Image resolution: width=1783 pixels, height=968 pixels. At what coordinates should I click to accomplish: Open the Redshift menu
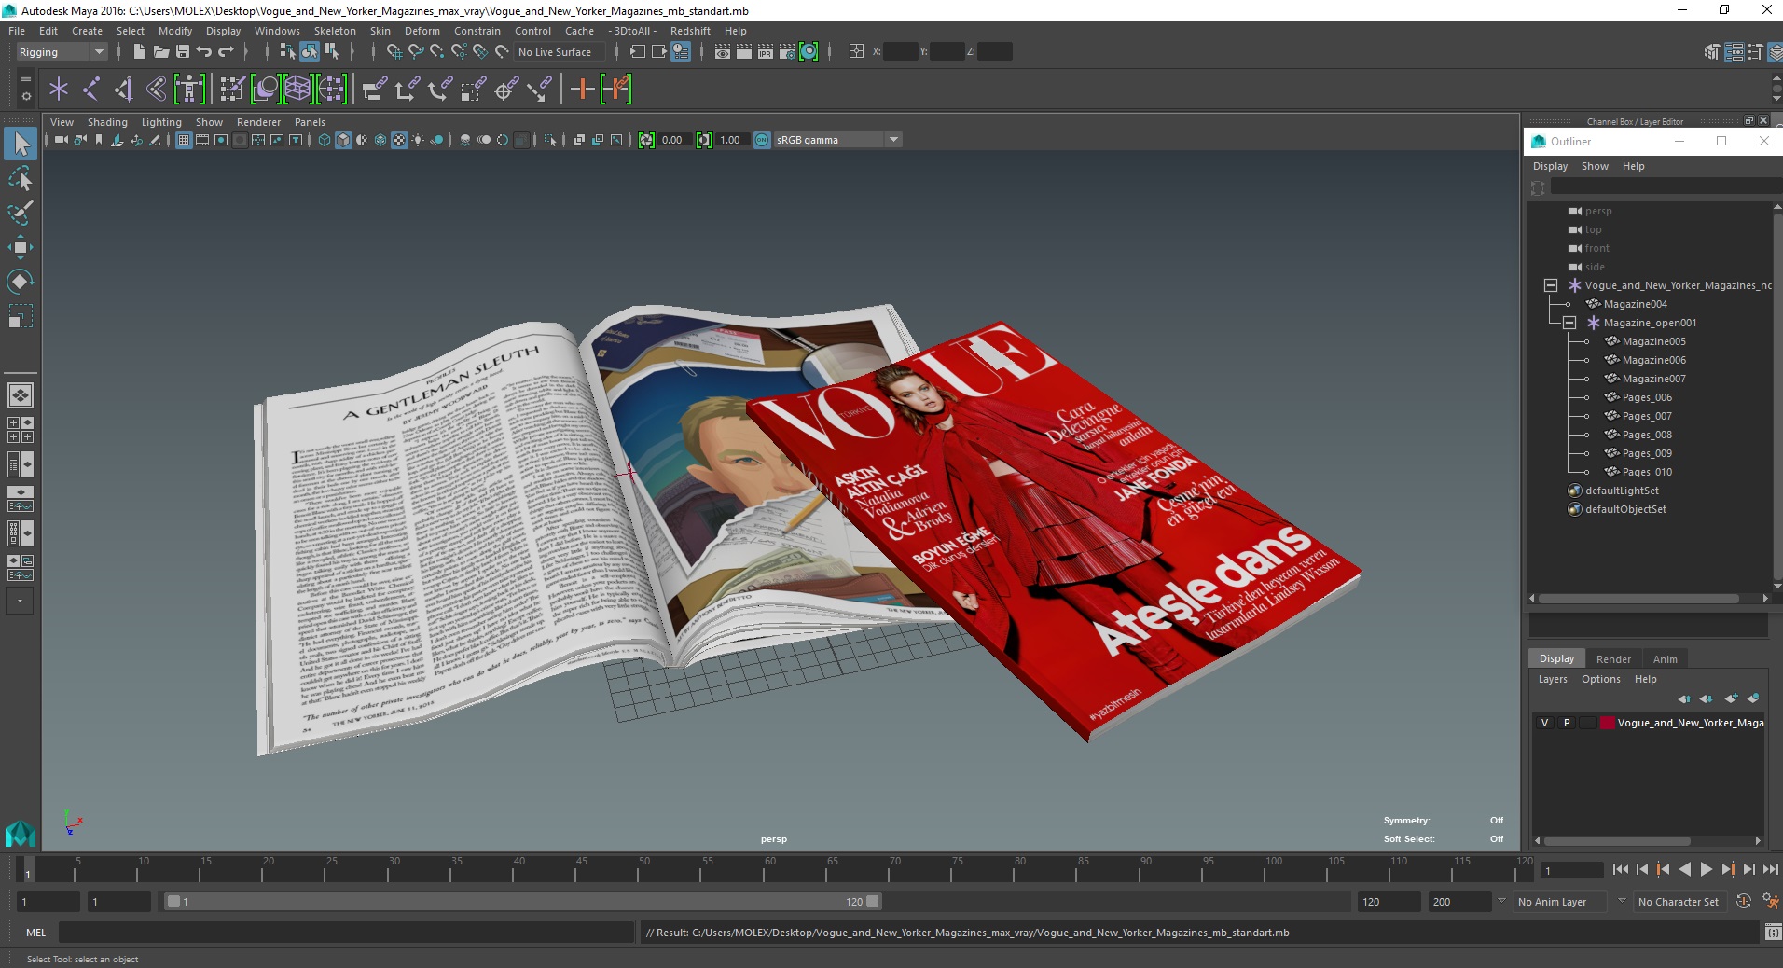[690, 31]
